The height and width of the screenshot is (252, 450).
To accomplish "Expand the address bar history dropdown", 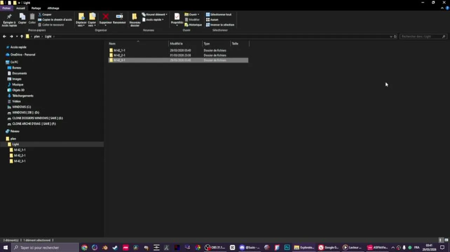I will (391, 36).
